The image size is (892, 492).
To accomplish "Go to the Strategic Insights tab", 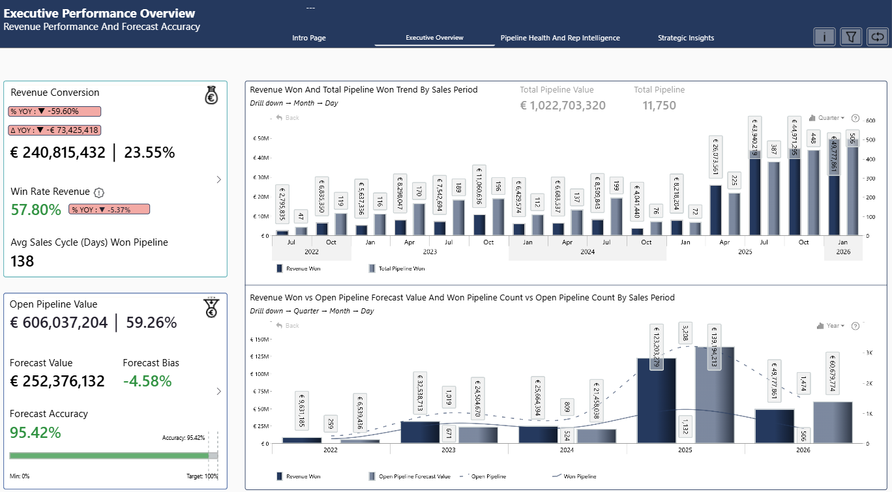I will (x=686, y=38).
